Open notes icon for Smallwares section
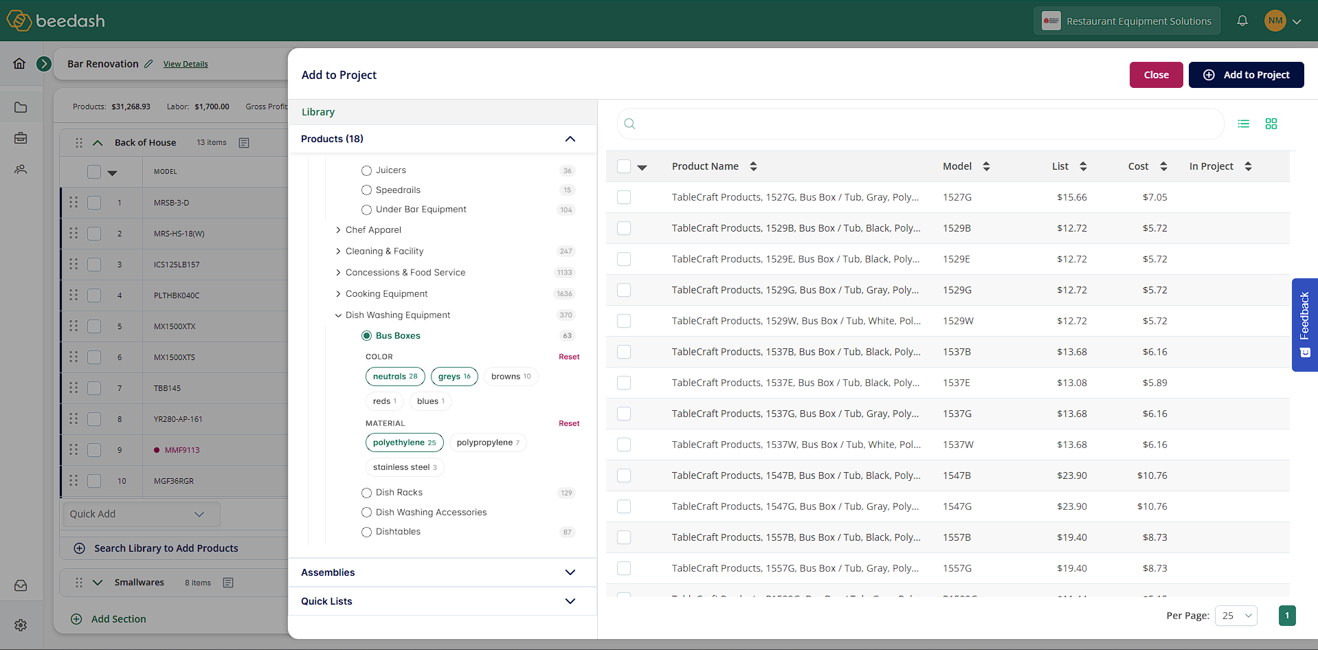This screenshot has width=1318, height=650. point(228,583)
